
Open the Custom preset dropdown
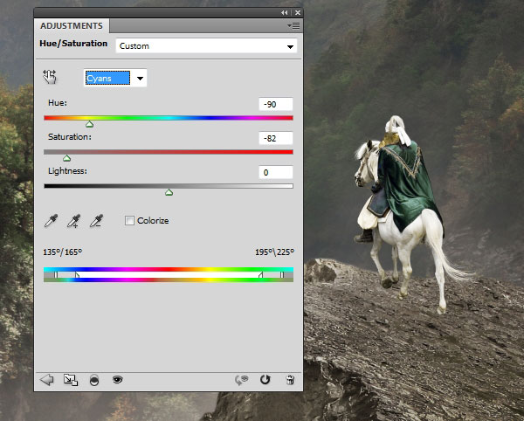click(x=206, y=45)
